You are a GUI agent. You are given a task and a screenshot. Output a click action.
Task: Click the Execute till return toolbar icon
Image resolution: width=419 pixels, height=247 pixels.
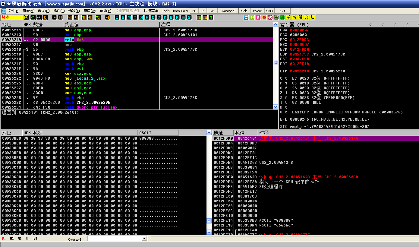(x=98, y=17)
